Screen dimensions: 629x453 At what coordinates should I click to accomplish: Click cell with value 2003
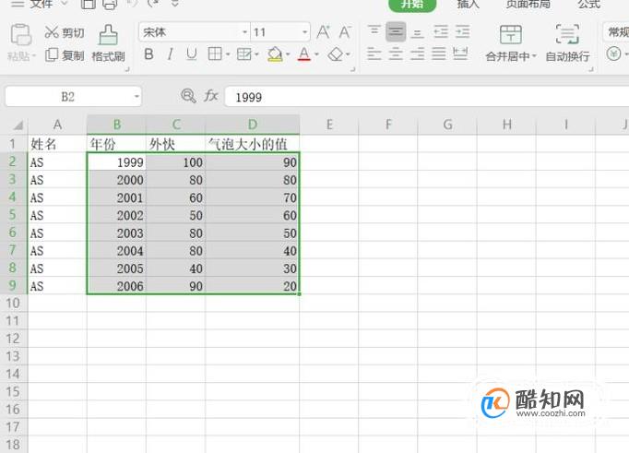click(x=116, y=233)
